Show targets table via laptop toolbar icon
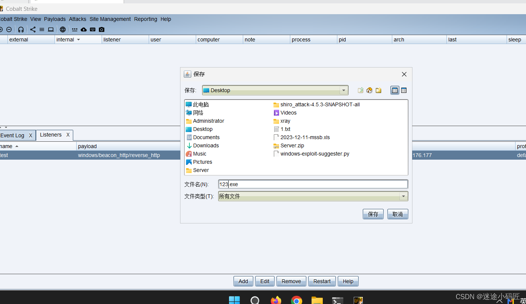Screen dimensions: 526x304 click(x=51, y=29)
